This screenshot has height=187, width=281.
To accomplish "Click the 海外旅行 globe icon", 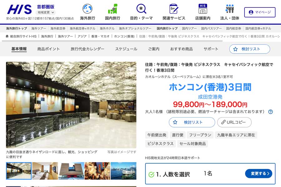I will 87,9.
